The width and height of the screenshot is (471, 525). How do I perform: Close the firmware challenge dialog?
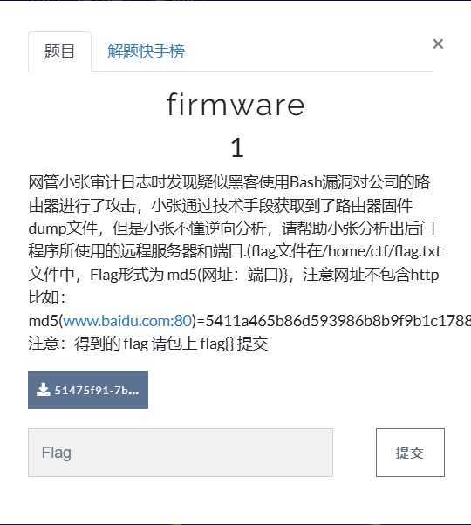pyautogui.click(x=438, y=44)
